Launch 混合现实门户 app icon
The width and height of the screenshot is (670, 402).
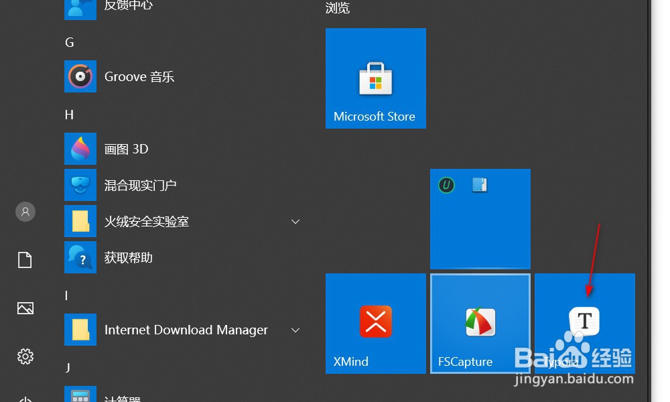80,185
